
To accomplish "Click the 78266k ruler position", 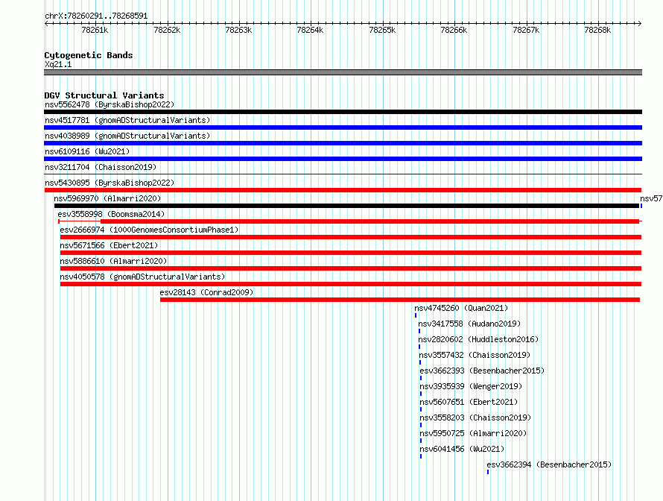I will 454,30.
